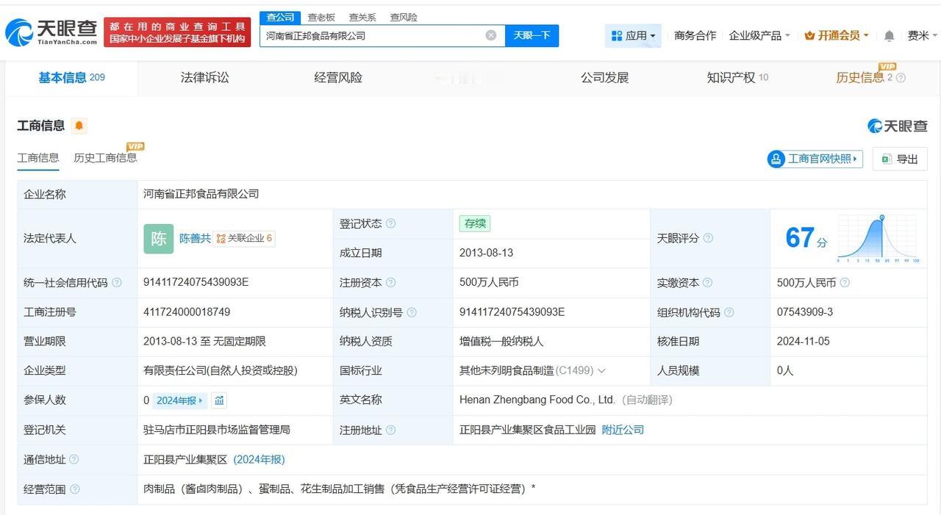Click the 工商信息 alert bell icon
This screenshot has width=941, height=515.
[x=79, y=125]
